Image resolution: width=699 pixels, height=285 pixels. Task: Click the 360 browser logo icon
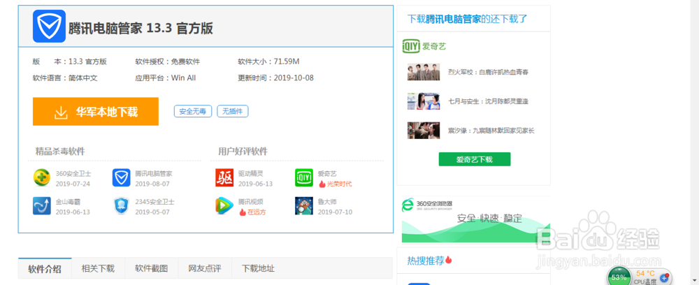[408, 205]
